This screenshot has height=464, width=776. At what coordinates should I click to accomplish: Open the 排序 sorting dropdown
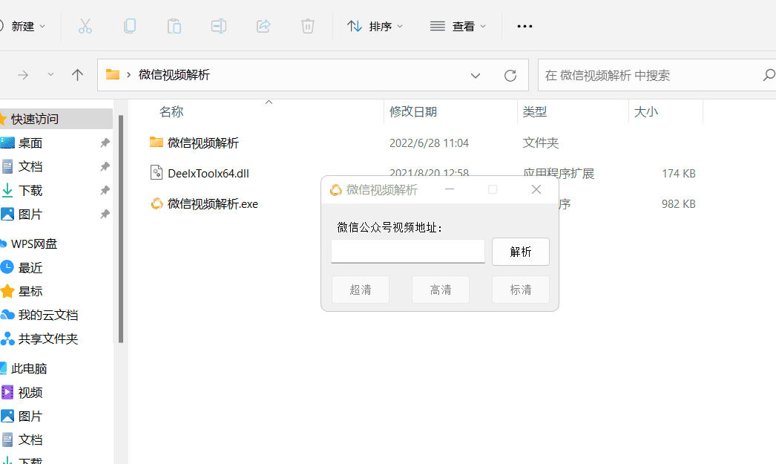[x=375, y=26]
